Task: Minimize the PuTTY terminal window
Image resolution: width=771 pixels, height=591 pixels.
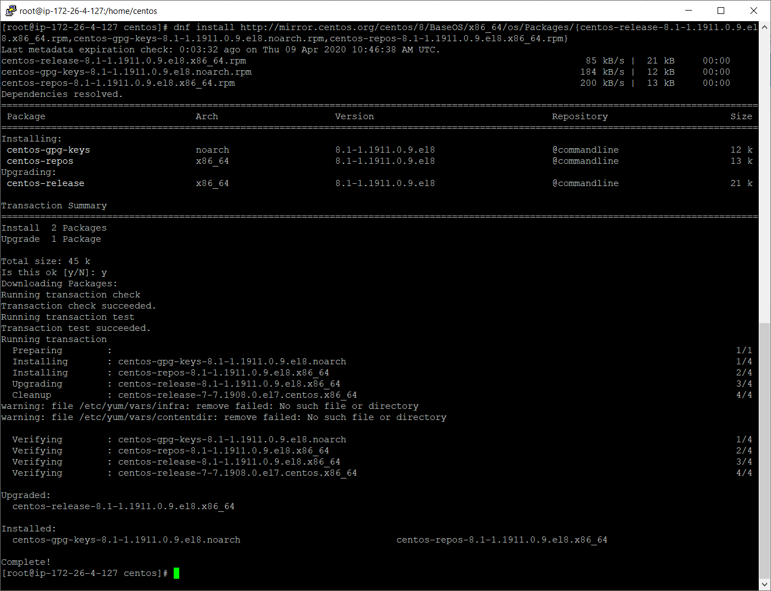Action: pyautogui.click(x=689, y=11)
